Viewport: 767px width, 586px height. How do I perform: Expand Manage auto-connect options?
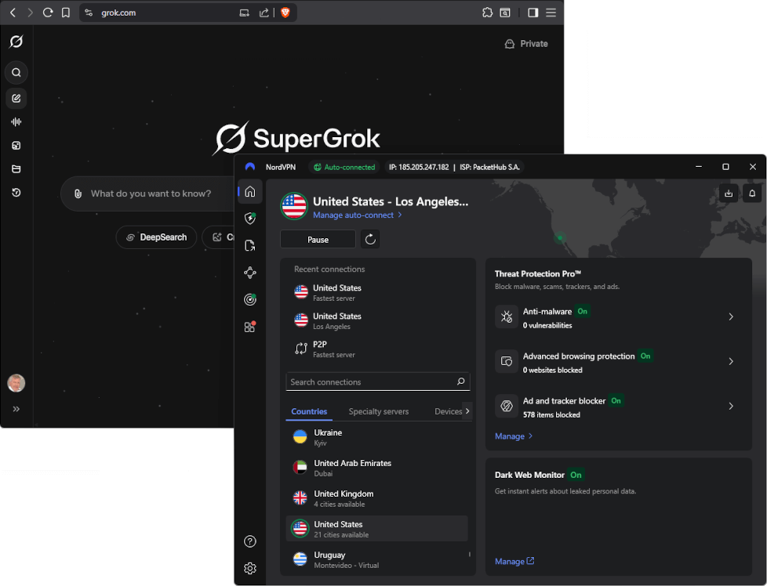(354, 215)
